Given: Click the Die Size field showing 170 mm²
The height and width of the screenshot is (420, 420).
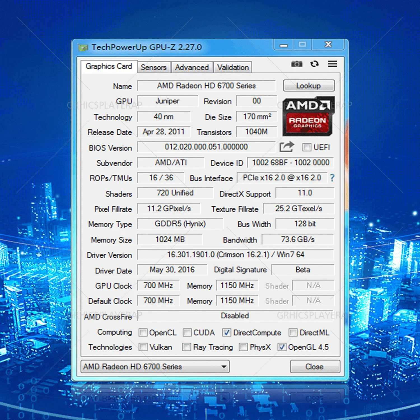Looking at the screenshot, I should pos(256,116).
